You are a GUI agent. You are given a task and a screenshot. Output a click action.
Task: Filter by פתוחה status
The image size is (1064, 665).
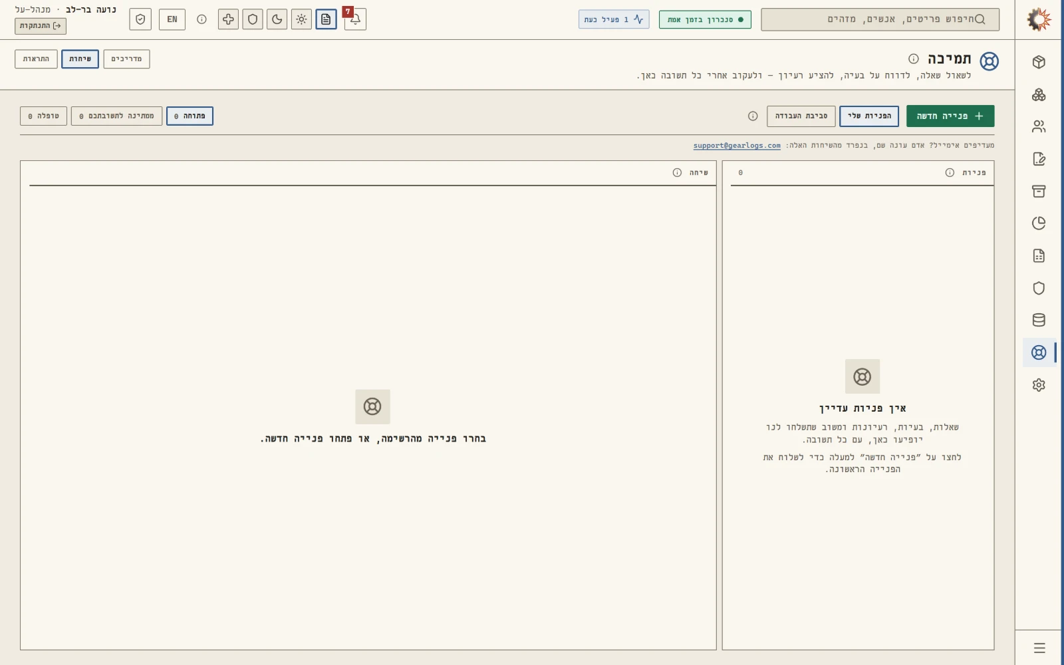coord(190,116)
